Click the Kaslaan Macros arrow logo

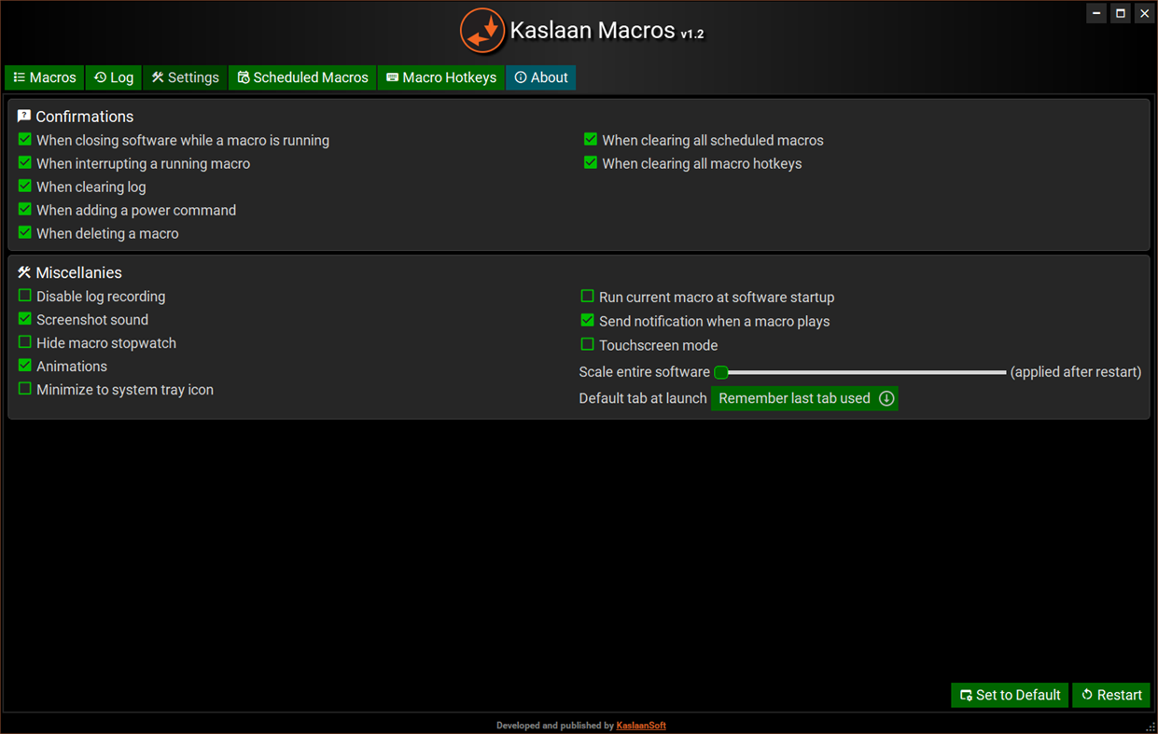coord(482,31)
